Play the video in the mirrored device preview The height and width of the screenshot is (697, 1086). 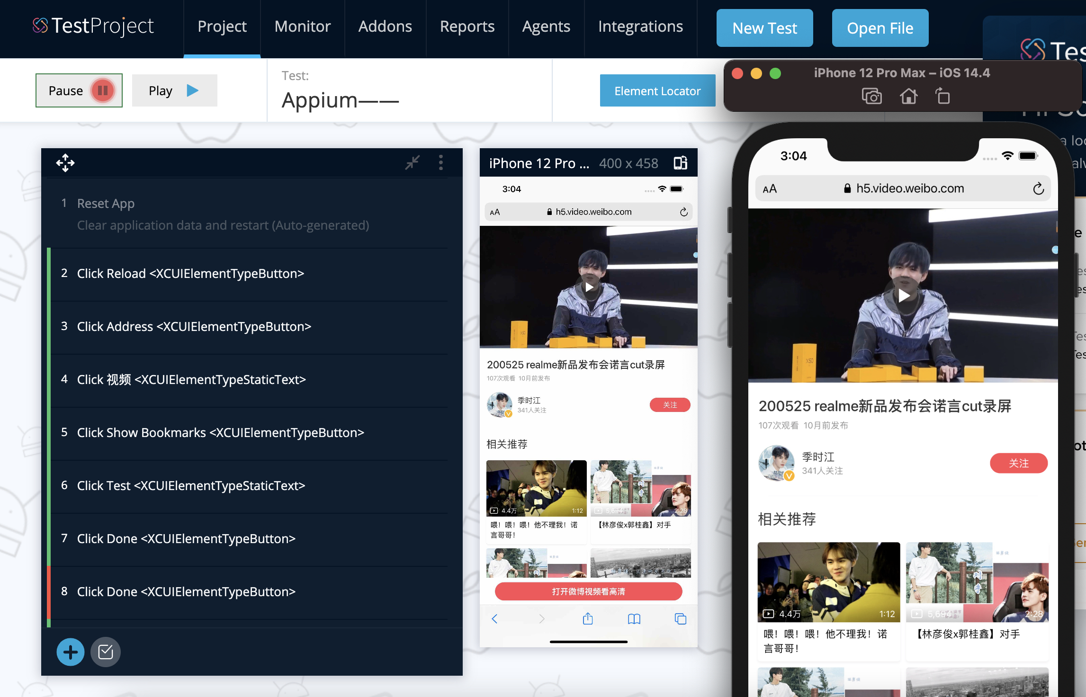coord(589,287)
